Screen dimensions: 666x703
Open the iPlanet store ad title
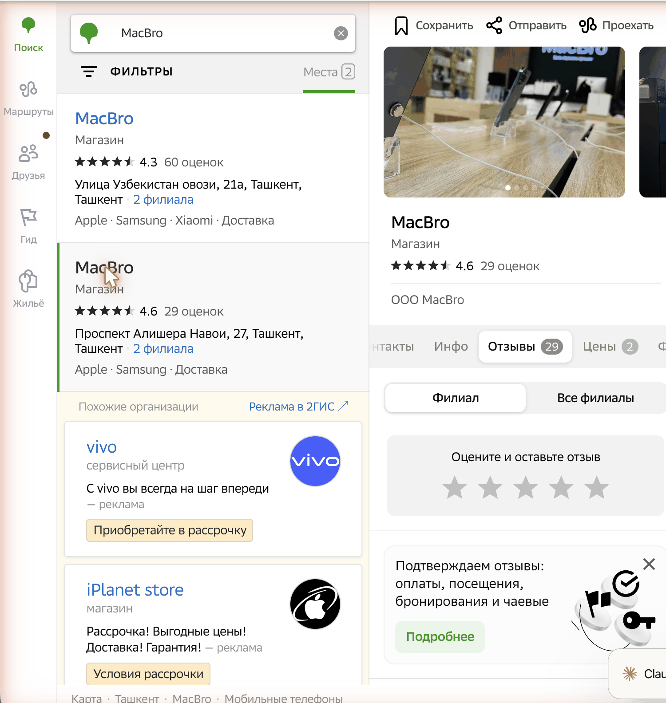[x=135, y=590]
